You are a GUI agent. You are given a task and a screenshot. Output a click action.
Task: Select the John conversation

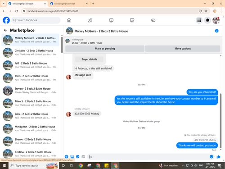[x=30, y=78]
